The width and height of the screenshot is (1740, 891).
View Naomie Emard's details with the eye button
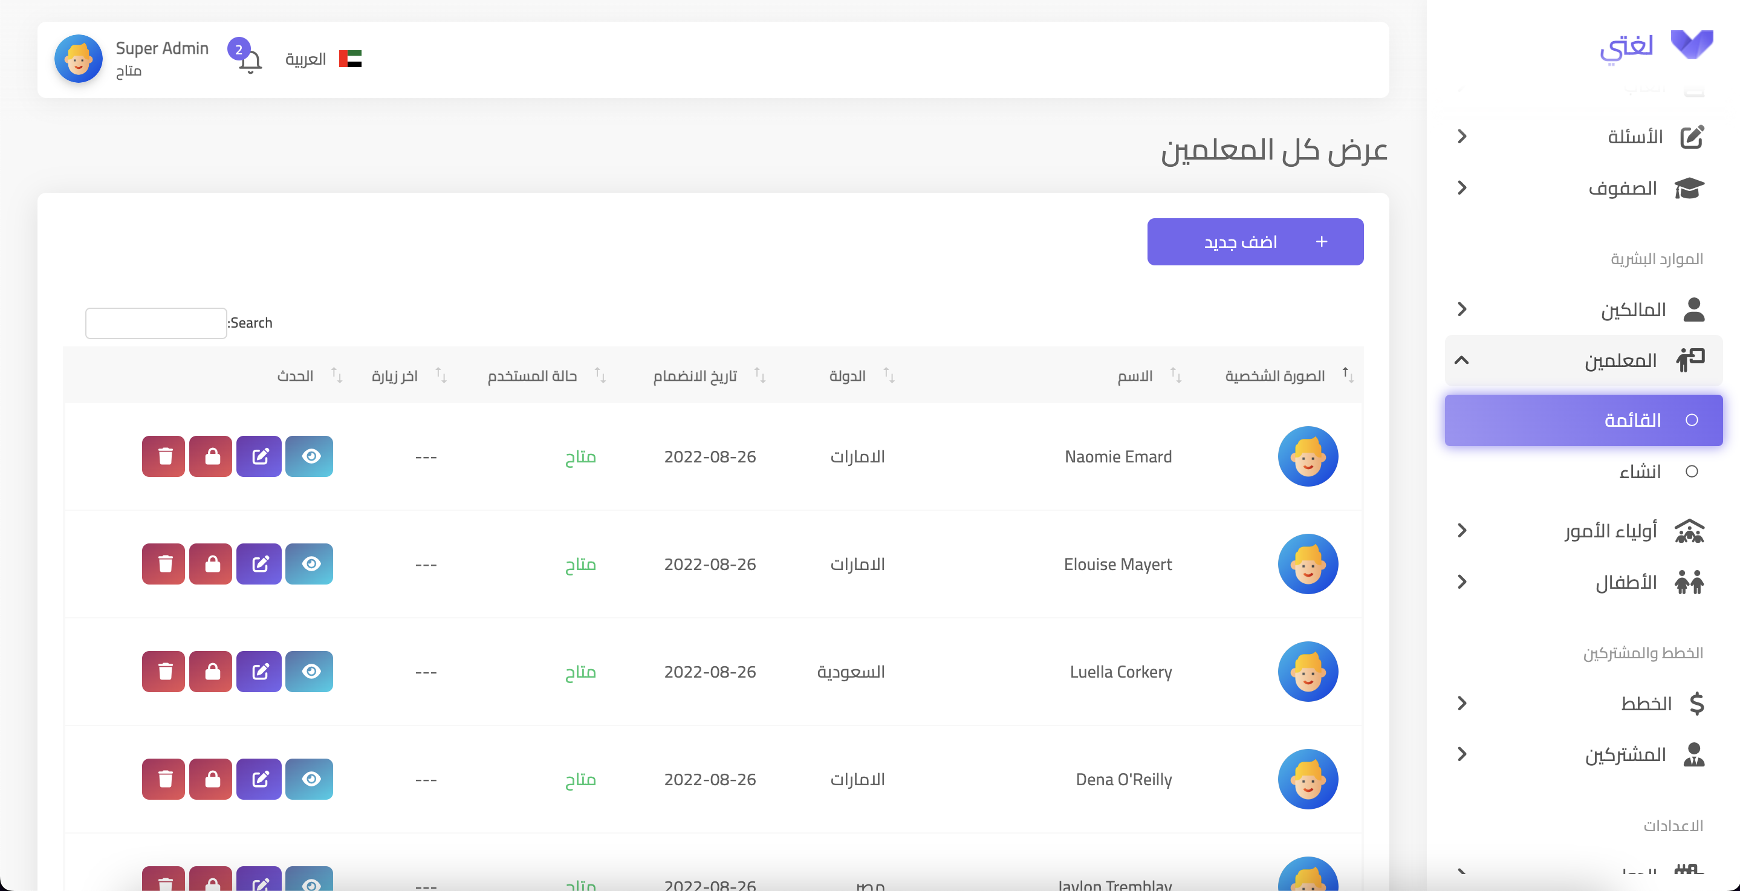tap(310, 456)
